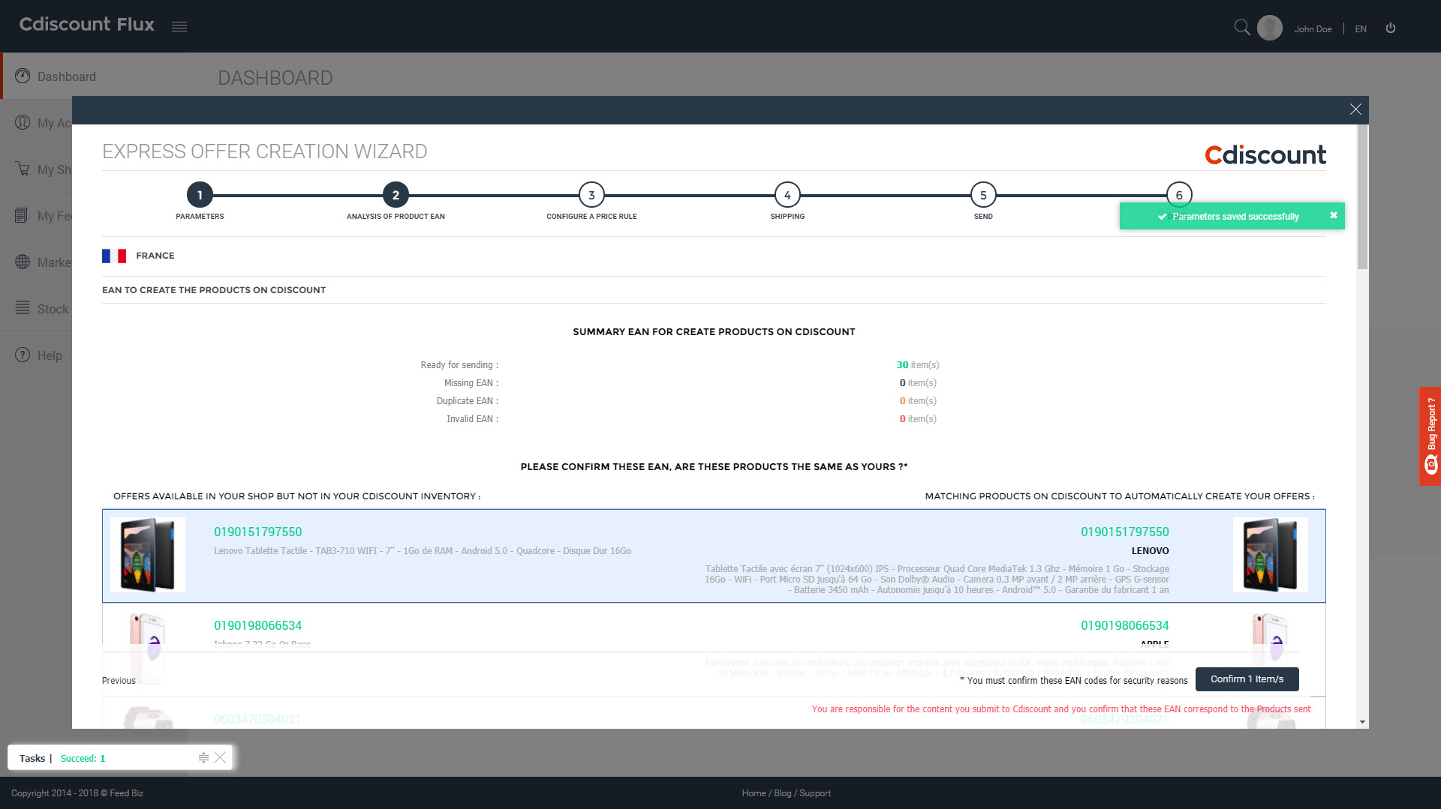
Task: Open Dashboard in the left sidebar
Action: pyautogui.click(x=66, y=76)
